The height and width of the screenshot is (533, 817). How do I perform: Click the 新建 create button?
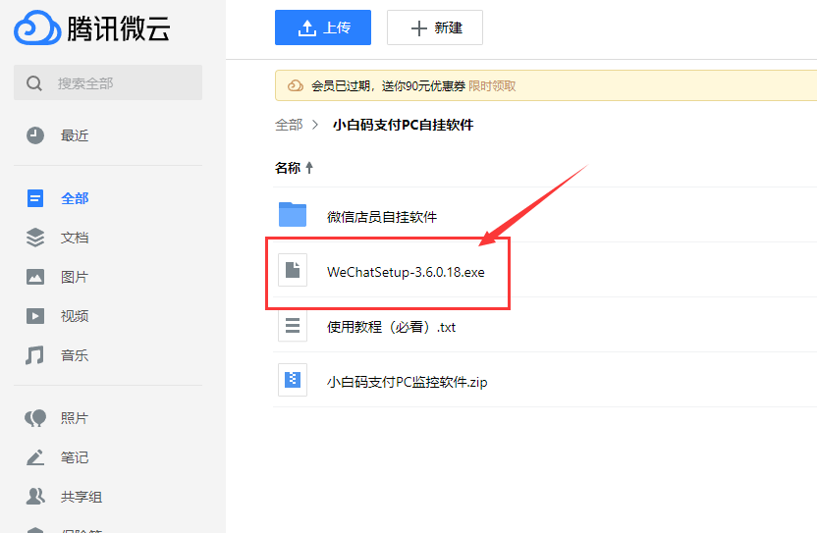[x=435, y=27]
